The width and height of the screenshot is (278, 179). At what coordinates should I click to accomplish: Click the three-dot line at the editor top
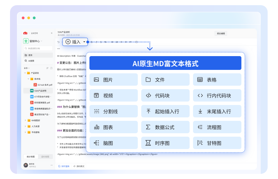pyautogui.click(x=58, y=49)
